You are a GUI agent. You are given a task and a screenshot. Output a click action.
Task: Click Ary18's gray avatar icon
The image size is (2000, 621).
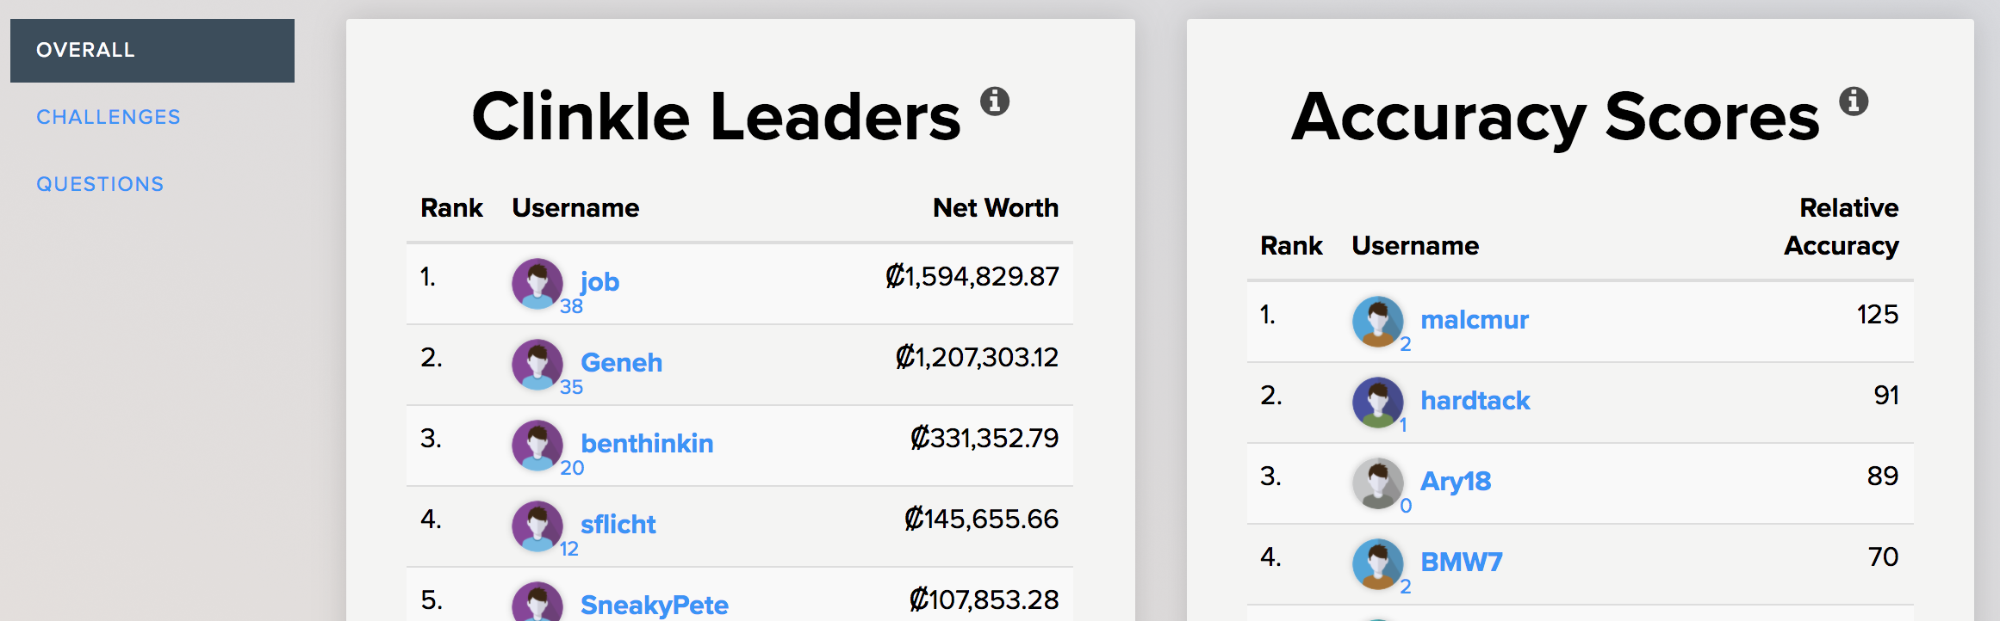(1378, 483)
